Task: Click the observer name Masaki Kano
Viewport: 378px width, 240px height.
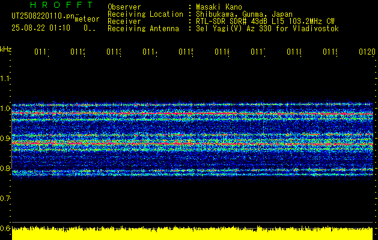Action: pyautogui.click(x=219, y=7)
